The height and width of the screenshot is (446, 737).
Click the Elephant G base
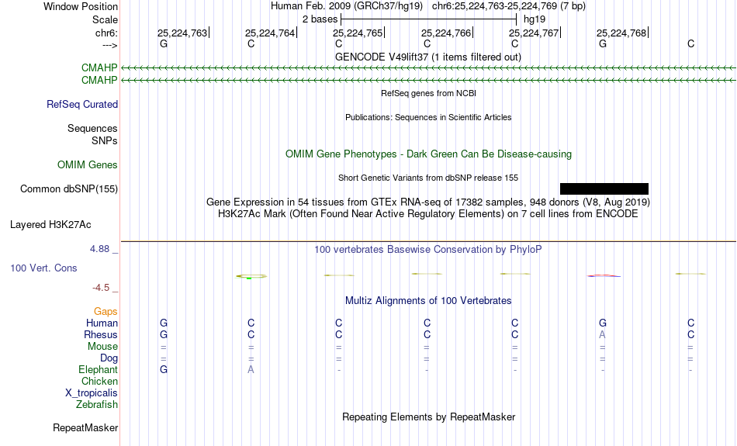(x=164, y=370)
